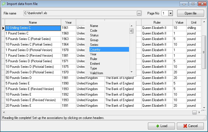The width and height of the screenshot is (208, 132).
Task: Select '5 Pounds Series E (Revised Version)' cell
Action: tap(33, 89)
